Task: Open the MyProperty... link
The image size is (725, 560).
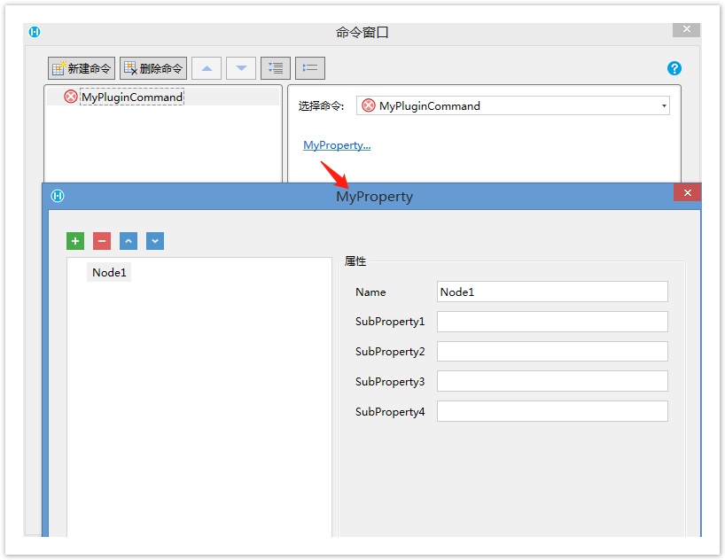Action: pyautogui.click(x=337, y=145)
